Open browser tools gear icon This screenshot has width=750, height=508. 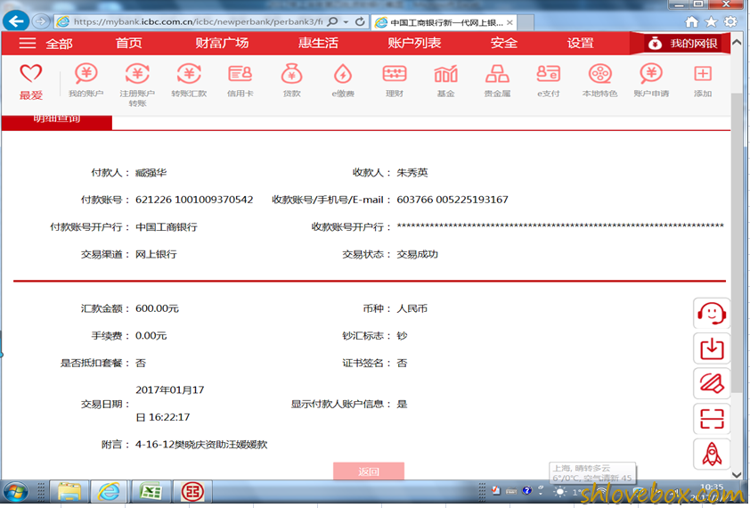pyautogui.click(x=730, y=21)
